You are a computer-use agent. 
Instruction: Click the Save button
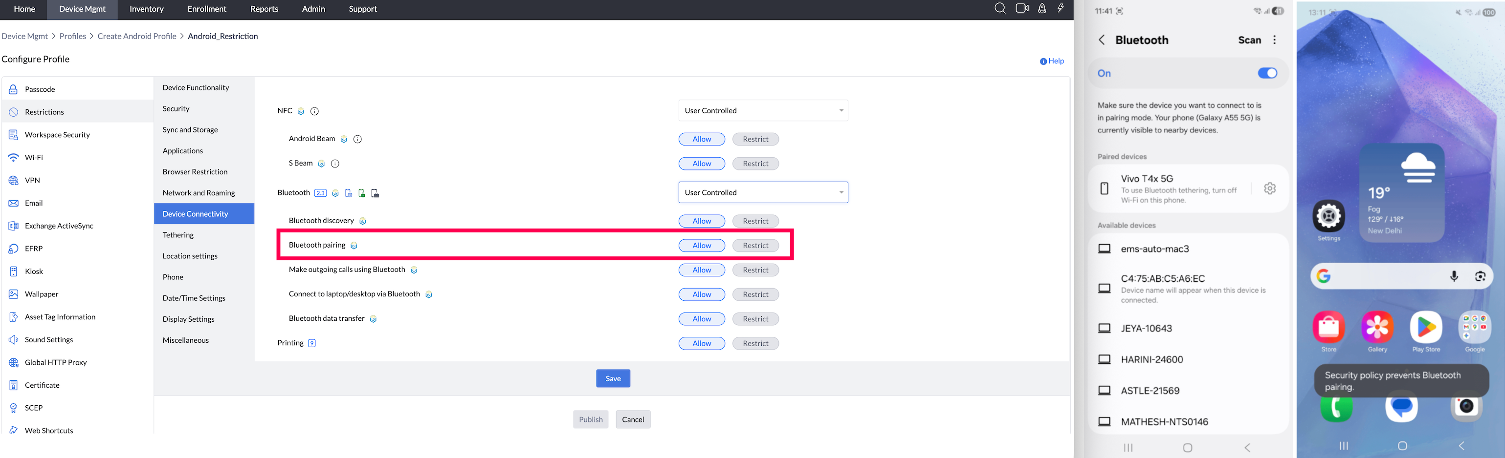click(x=613, y=378)
